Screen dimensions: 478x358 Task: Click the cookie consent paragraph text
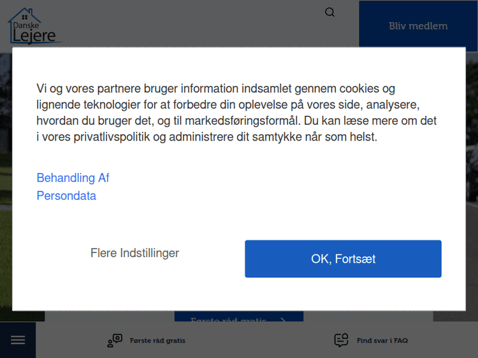(x=236, y=113)
